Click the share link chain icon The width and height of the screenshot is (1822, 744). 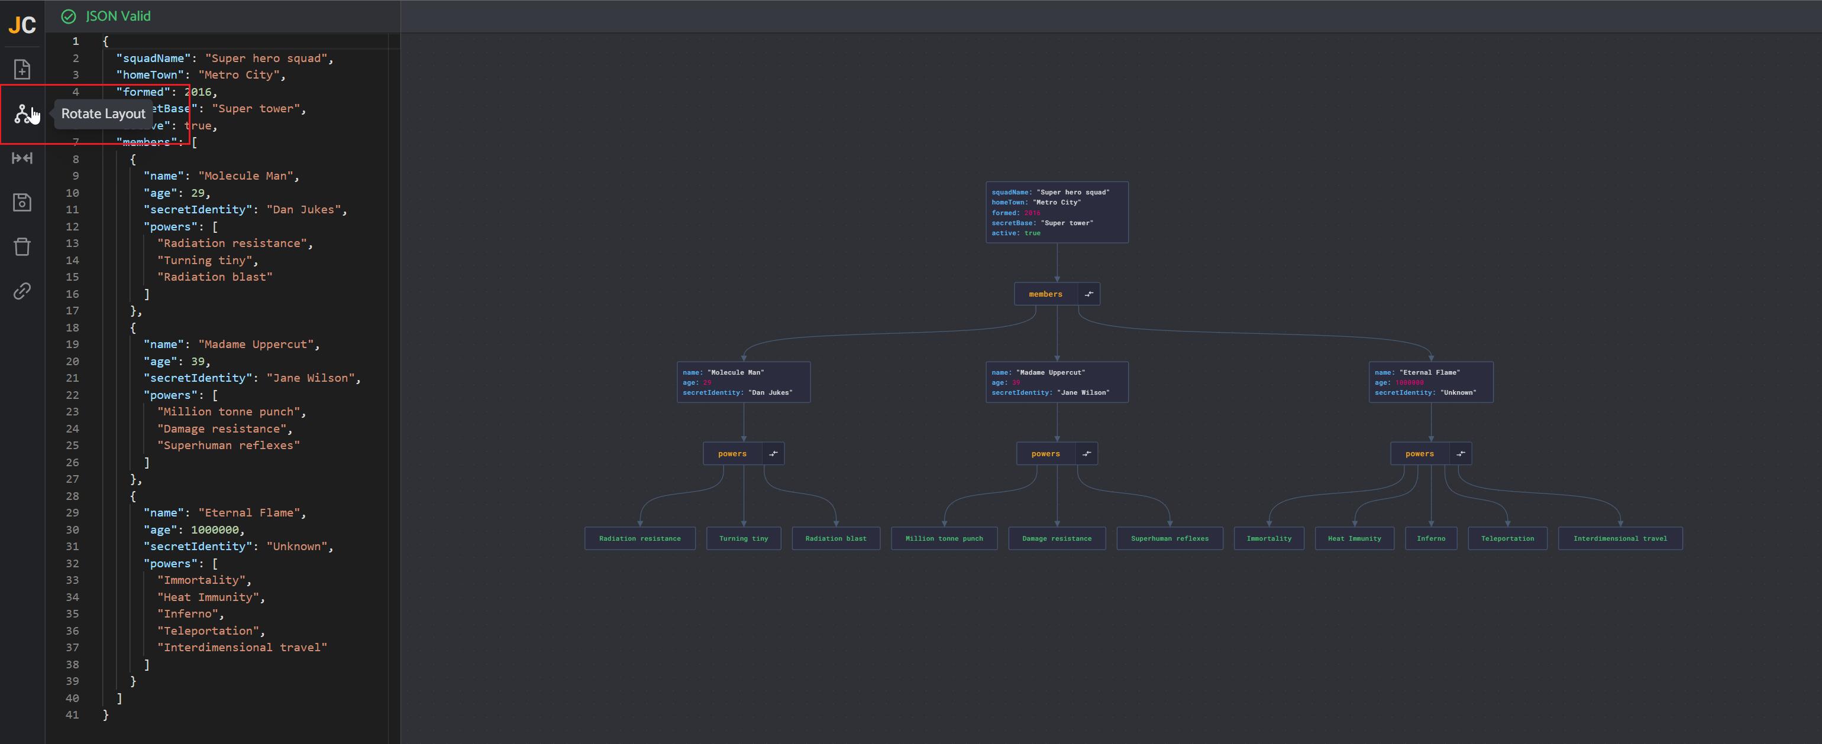[22, 291]
